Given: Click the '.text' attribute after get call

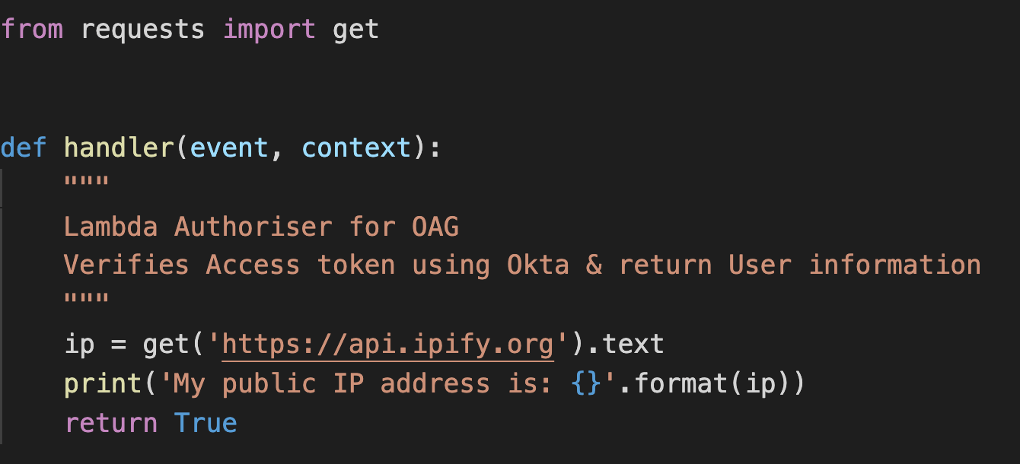Looking at the screenshot, I should tap(633, 344).
